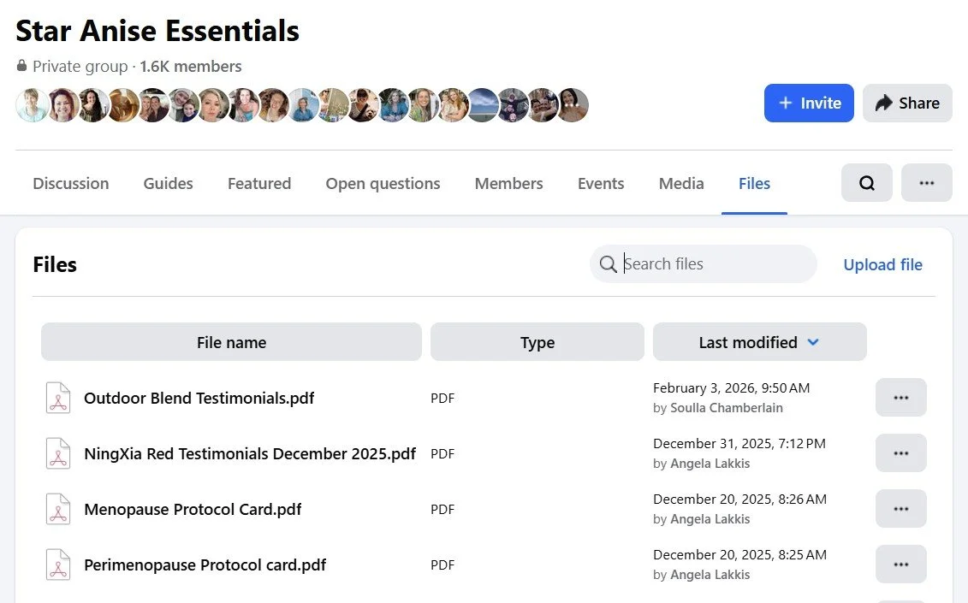Sort files by Type column
The height and width of the screenshot is (603, 968).
(537, 342)
